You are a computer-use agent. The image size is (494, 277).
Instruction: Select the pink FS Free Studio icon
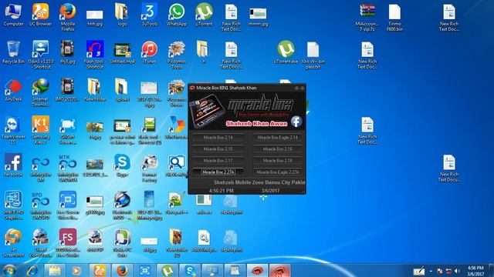tap(68, 243)
